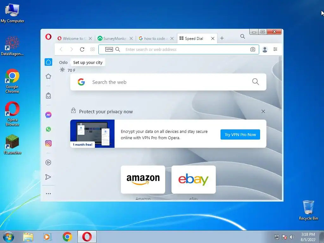Open sidebar setup three-dots menu
324x243 pixels.
[x=48, y=194]
